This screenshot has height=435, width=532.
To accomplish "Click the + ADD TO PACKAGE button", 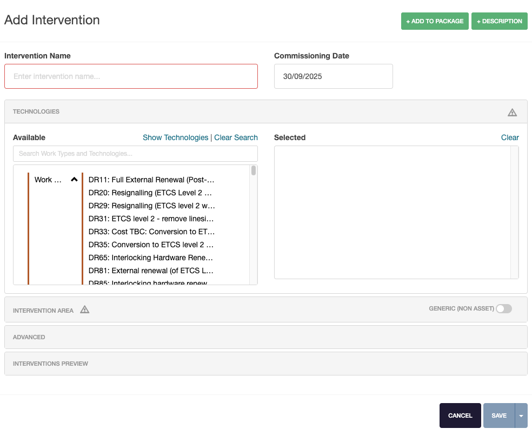I will [435, 21].
